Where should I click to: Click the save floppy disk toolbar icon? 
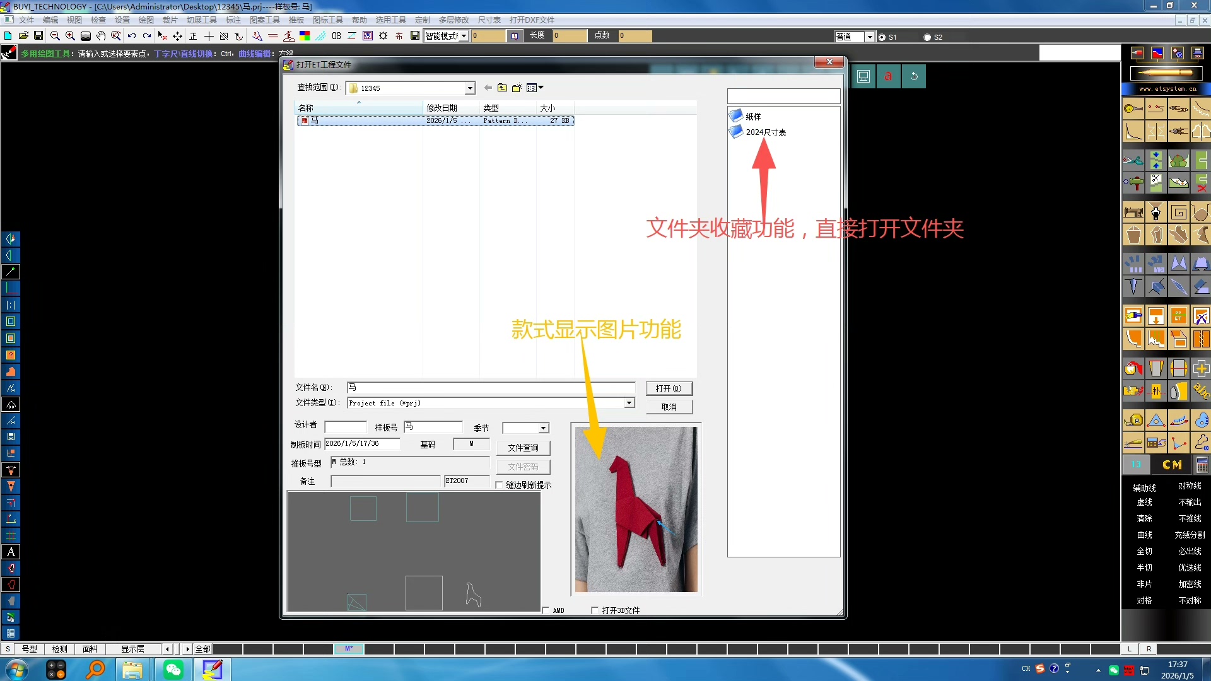coord(38,36)
